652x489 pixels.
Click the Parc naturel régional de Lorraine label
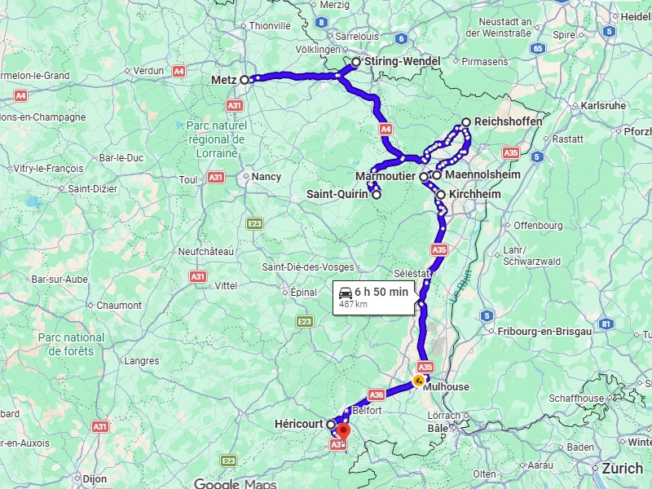tap(217, 139)
